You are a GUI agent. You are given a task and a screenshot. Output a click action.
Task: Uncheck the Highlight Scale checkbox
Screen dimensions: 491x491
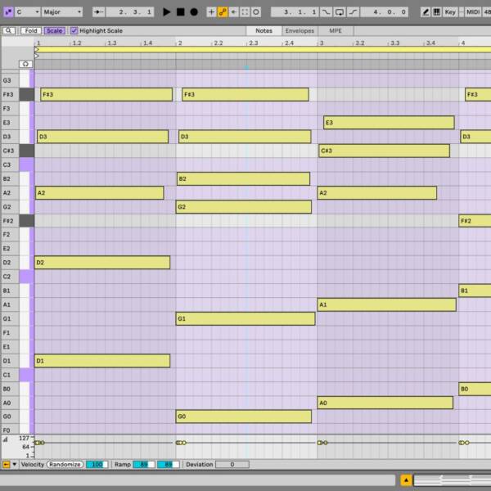coord(74,31)
